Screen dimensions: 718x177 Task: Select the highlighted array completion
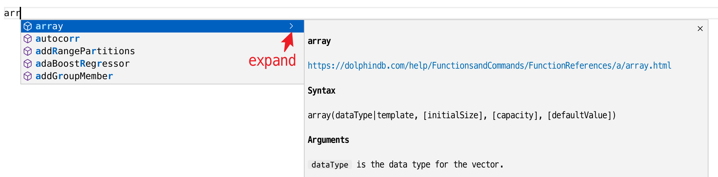pyautogui.click(x=49, y=26)
